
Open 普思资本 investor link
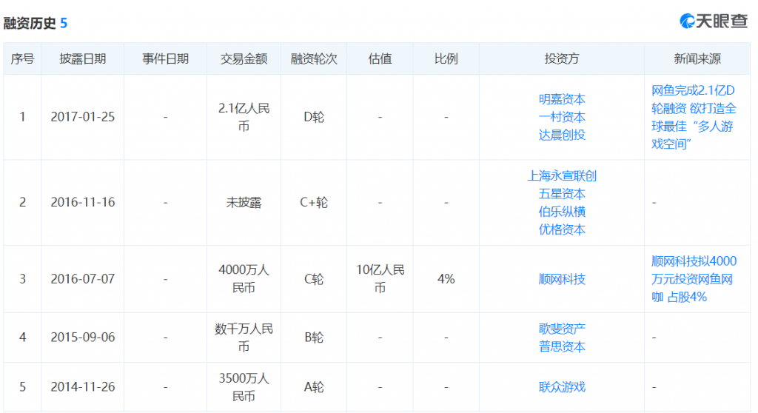point(562,346)
